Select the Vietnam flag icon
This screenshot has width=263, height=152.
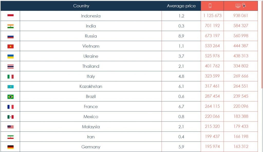point(11,46)
